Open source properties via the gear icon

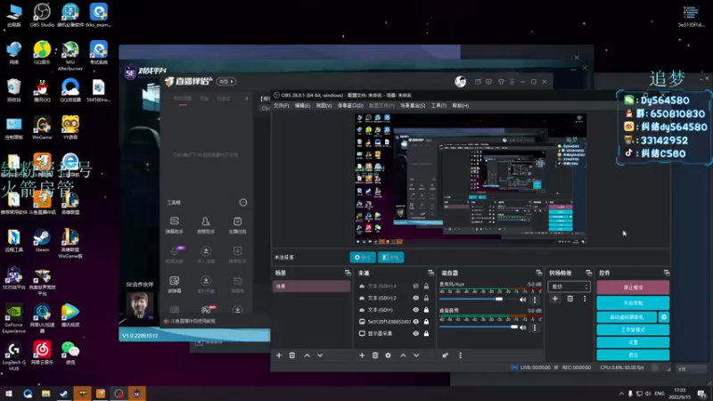click(388, 355)
